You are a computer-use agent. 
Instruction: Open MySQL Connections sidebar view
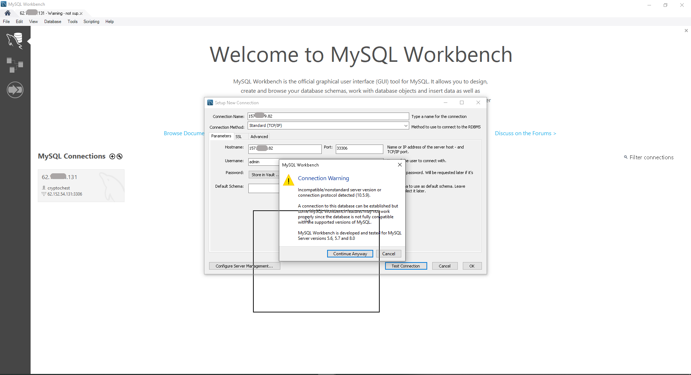click(15, 41)
